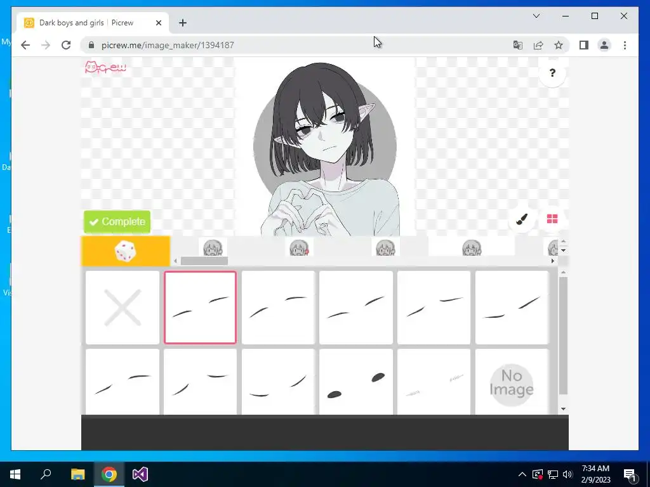This screenshot has width=650, height=487.
Task: Open the question mark help button
Action: (x=552, y=74)
